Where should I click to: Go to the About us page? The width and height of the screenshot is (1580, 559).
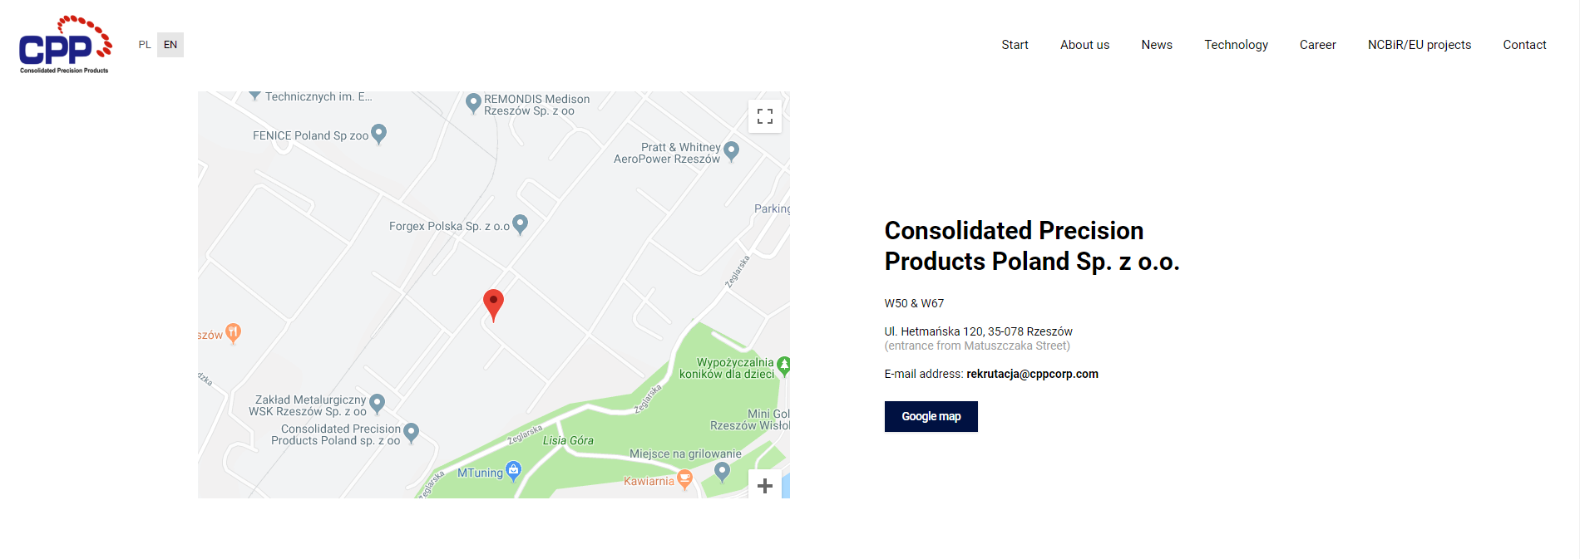1084,45
